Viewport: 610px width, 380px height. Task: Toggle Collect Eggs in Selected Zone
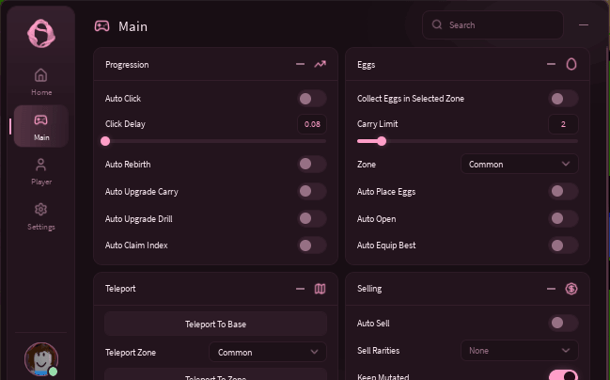[563, 99]
